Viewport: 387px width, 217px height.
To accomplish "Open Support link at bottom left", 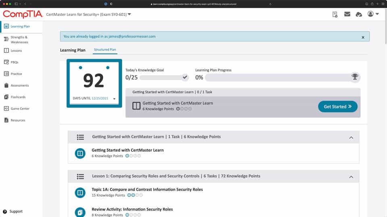I will click(16, 211).
